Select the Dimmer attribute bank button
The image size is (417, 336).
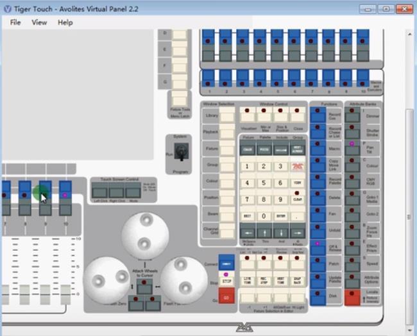[x=352, y=115]
